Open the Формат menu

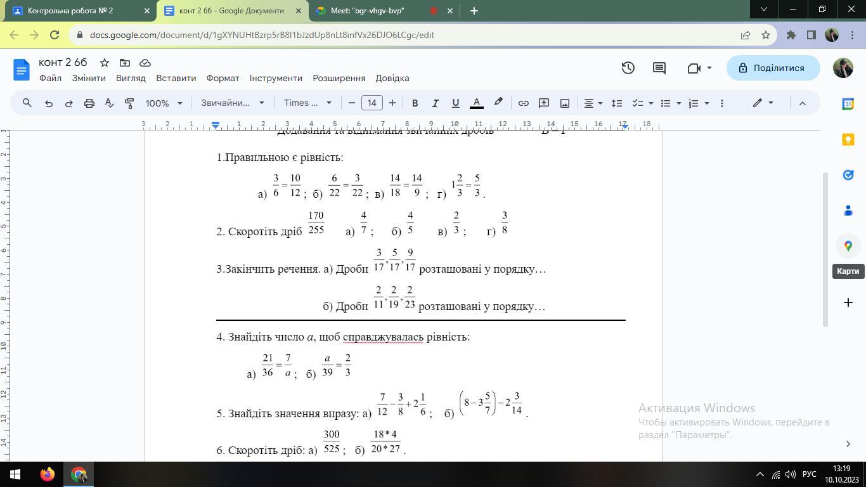point(223,78)
